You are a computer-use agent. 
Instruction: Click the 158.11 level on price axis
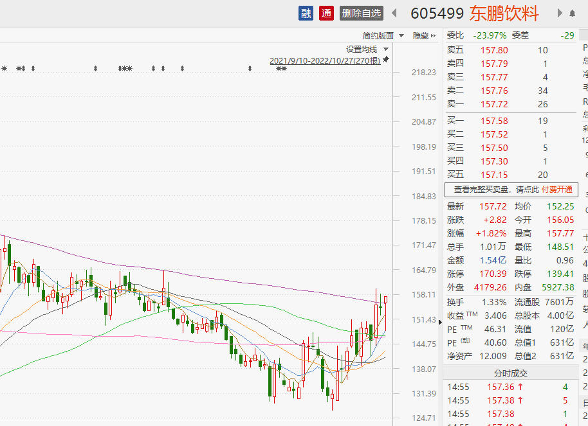click(x=424, y=295)
